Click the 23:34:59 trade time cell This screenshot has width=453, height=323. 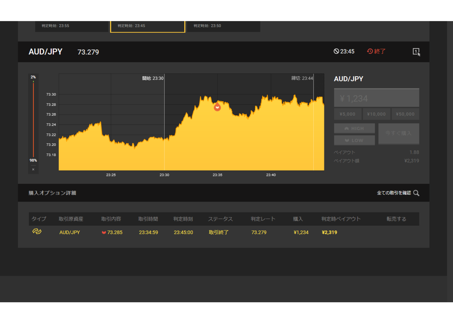pyautogui.click(x=148, y=232)
